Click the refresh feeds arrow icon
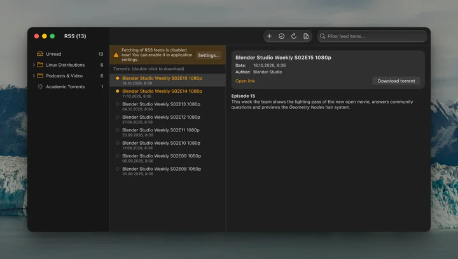 (x=294, y=36)
